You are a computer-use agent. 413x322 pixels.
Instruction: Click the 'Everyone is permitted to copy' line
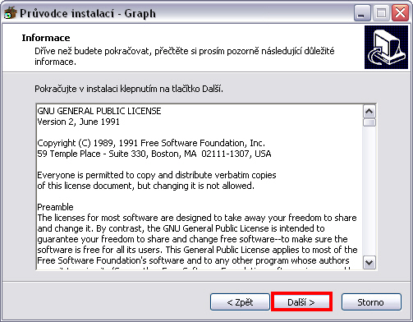(x=157, y=175)
